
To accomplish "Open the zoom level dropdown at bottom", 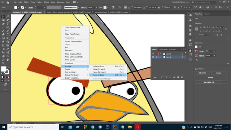I will click(x=20, y=123).
